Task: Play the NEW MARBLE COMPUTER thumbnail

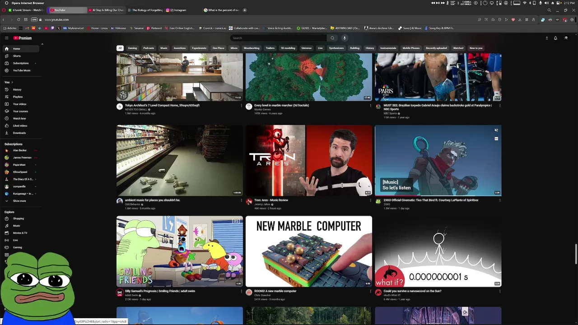Action: tap(309, 251)
